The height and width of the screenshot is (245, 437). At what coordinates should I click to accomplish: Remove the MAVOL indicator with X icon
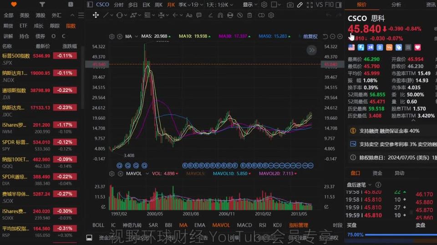120,174
